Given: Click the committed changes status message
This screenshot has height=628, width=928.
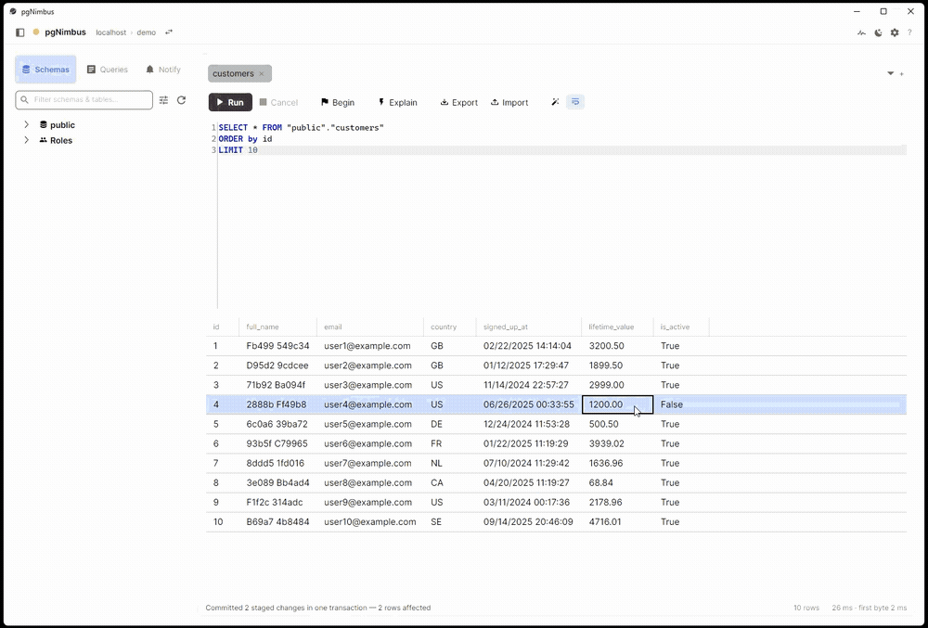Looking at the screenshot, I should click(x=317, y=608).
